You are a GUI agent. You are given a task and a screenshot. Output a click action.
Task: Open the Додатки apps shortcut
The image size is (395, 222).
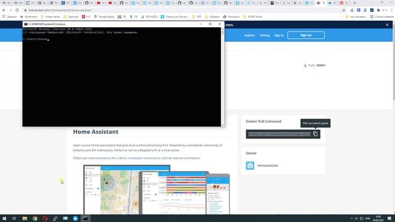pos(9,17)
